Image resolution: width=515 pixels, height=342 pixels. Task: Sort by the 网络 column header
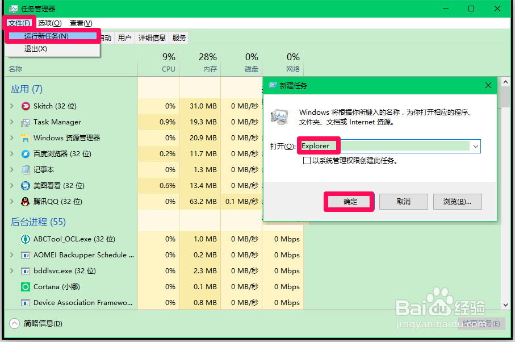pyautogui.click(x=283, y=64)
